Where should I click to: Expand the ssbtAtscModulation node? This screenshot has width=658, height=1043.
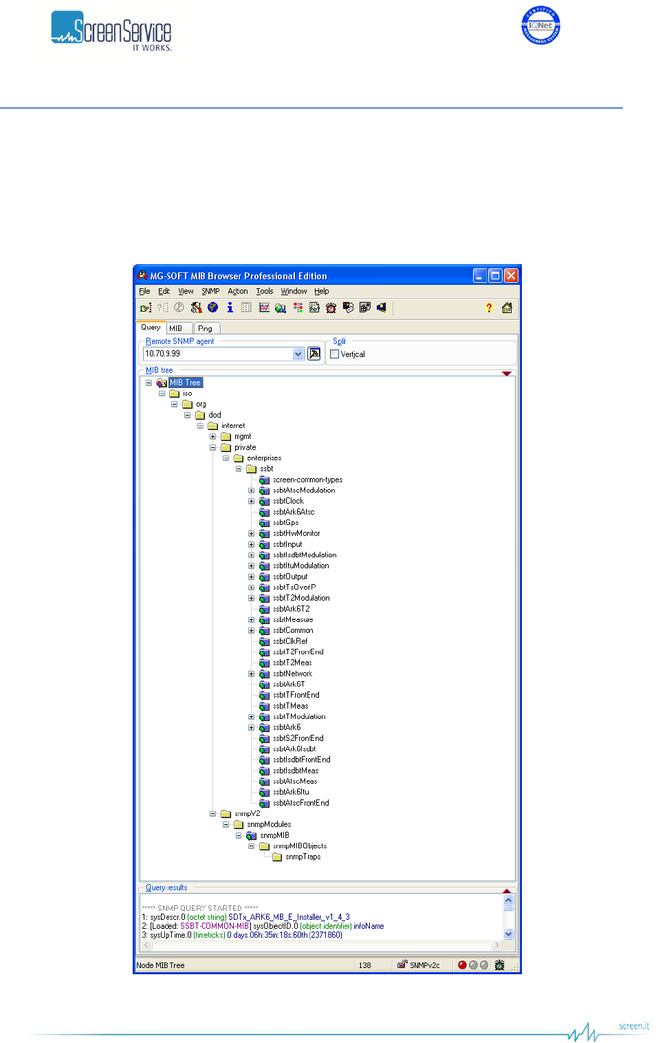point(251,491)
